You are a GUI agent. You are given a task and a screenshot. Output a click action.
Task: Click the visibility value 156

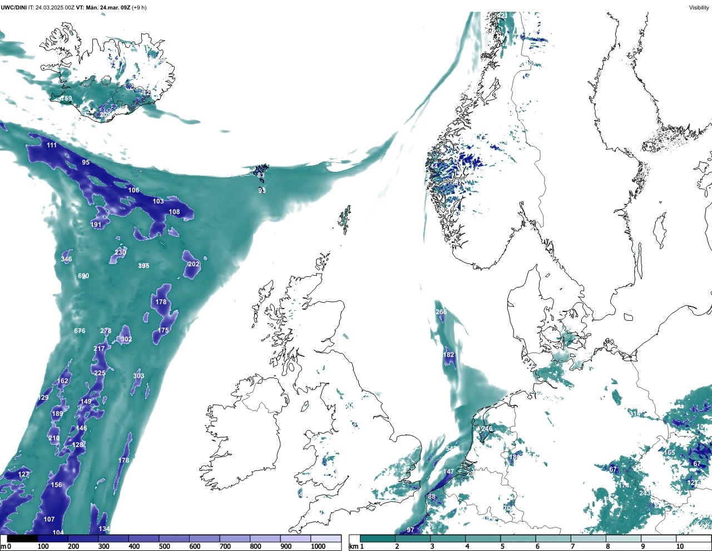tap(56, 485)
